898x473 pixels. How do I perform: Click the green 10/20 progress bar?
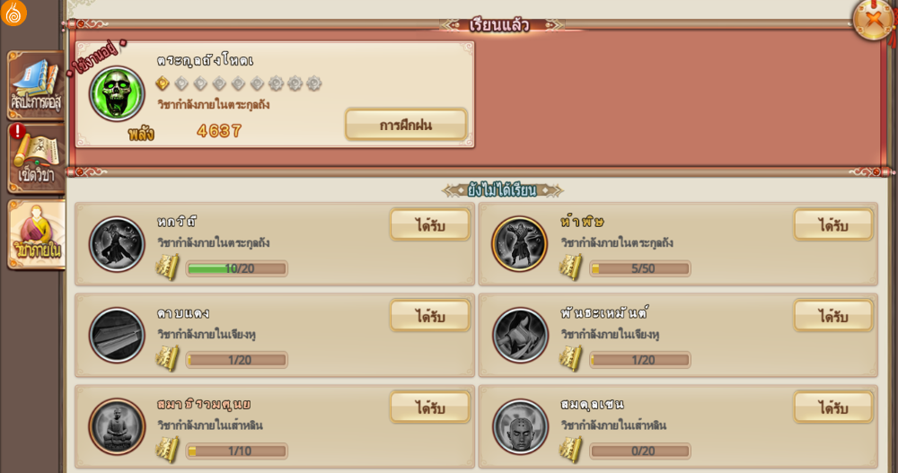click(x=236, y=268)
